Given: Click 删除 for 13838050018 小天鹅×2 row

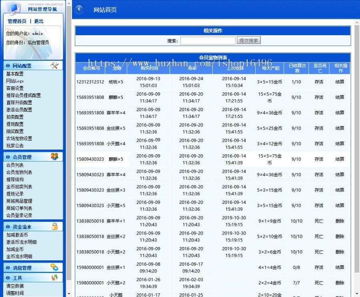Looking at the screenshot, I should [340, 252].
